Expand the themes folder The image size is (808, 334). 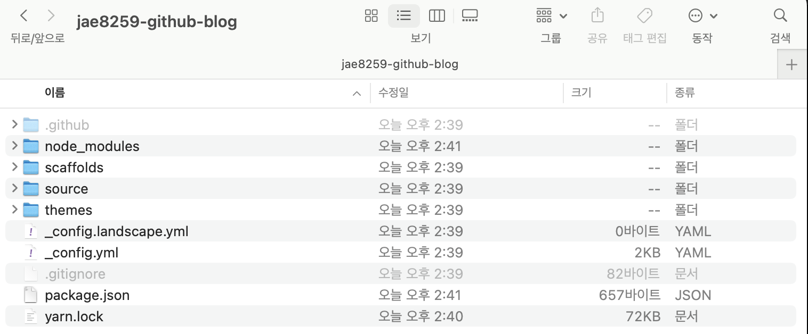pyautogui.click(x=15, y=210)
